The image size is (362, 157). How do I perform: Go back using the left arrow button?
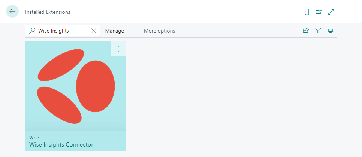click(x=12, y=12)
